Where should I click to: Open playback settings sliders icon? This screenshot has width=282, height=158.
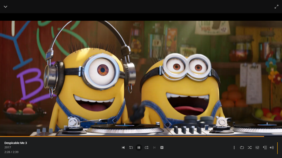pos(257,147)
